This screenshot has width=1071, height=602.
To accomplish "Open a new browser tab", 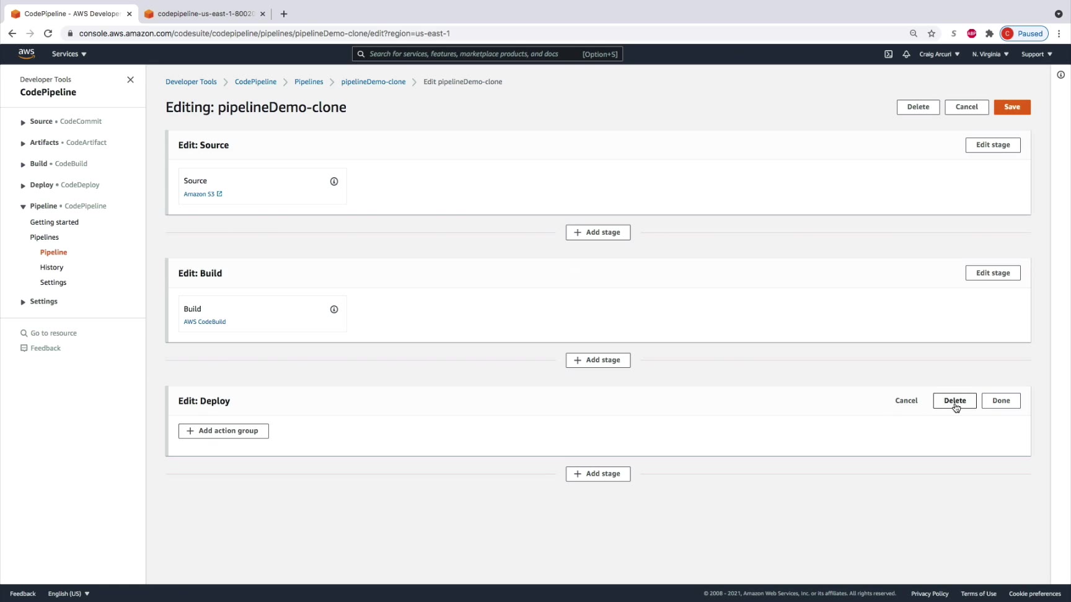I will pos(284,14).
